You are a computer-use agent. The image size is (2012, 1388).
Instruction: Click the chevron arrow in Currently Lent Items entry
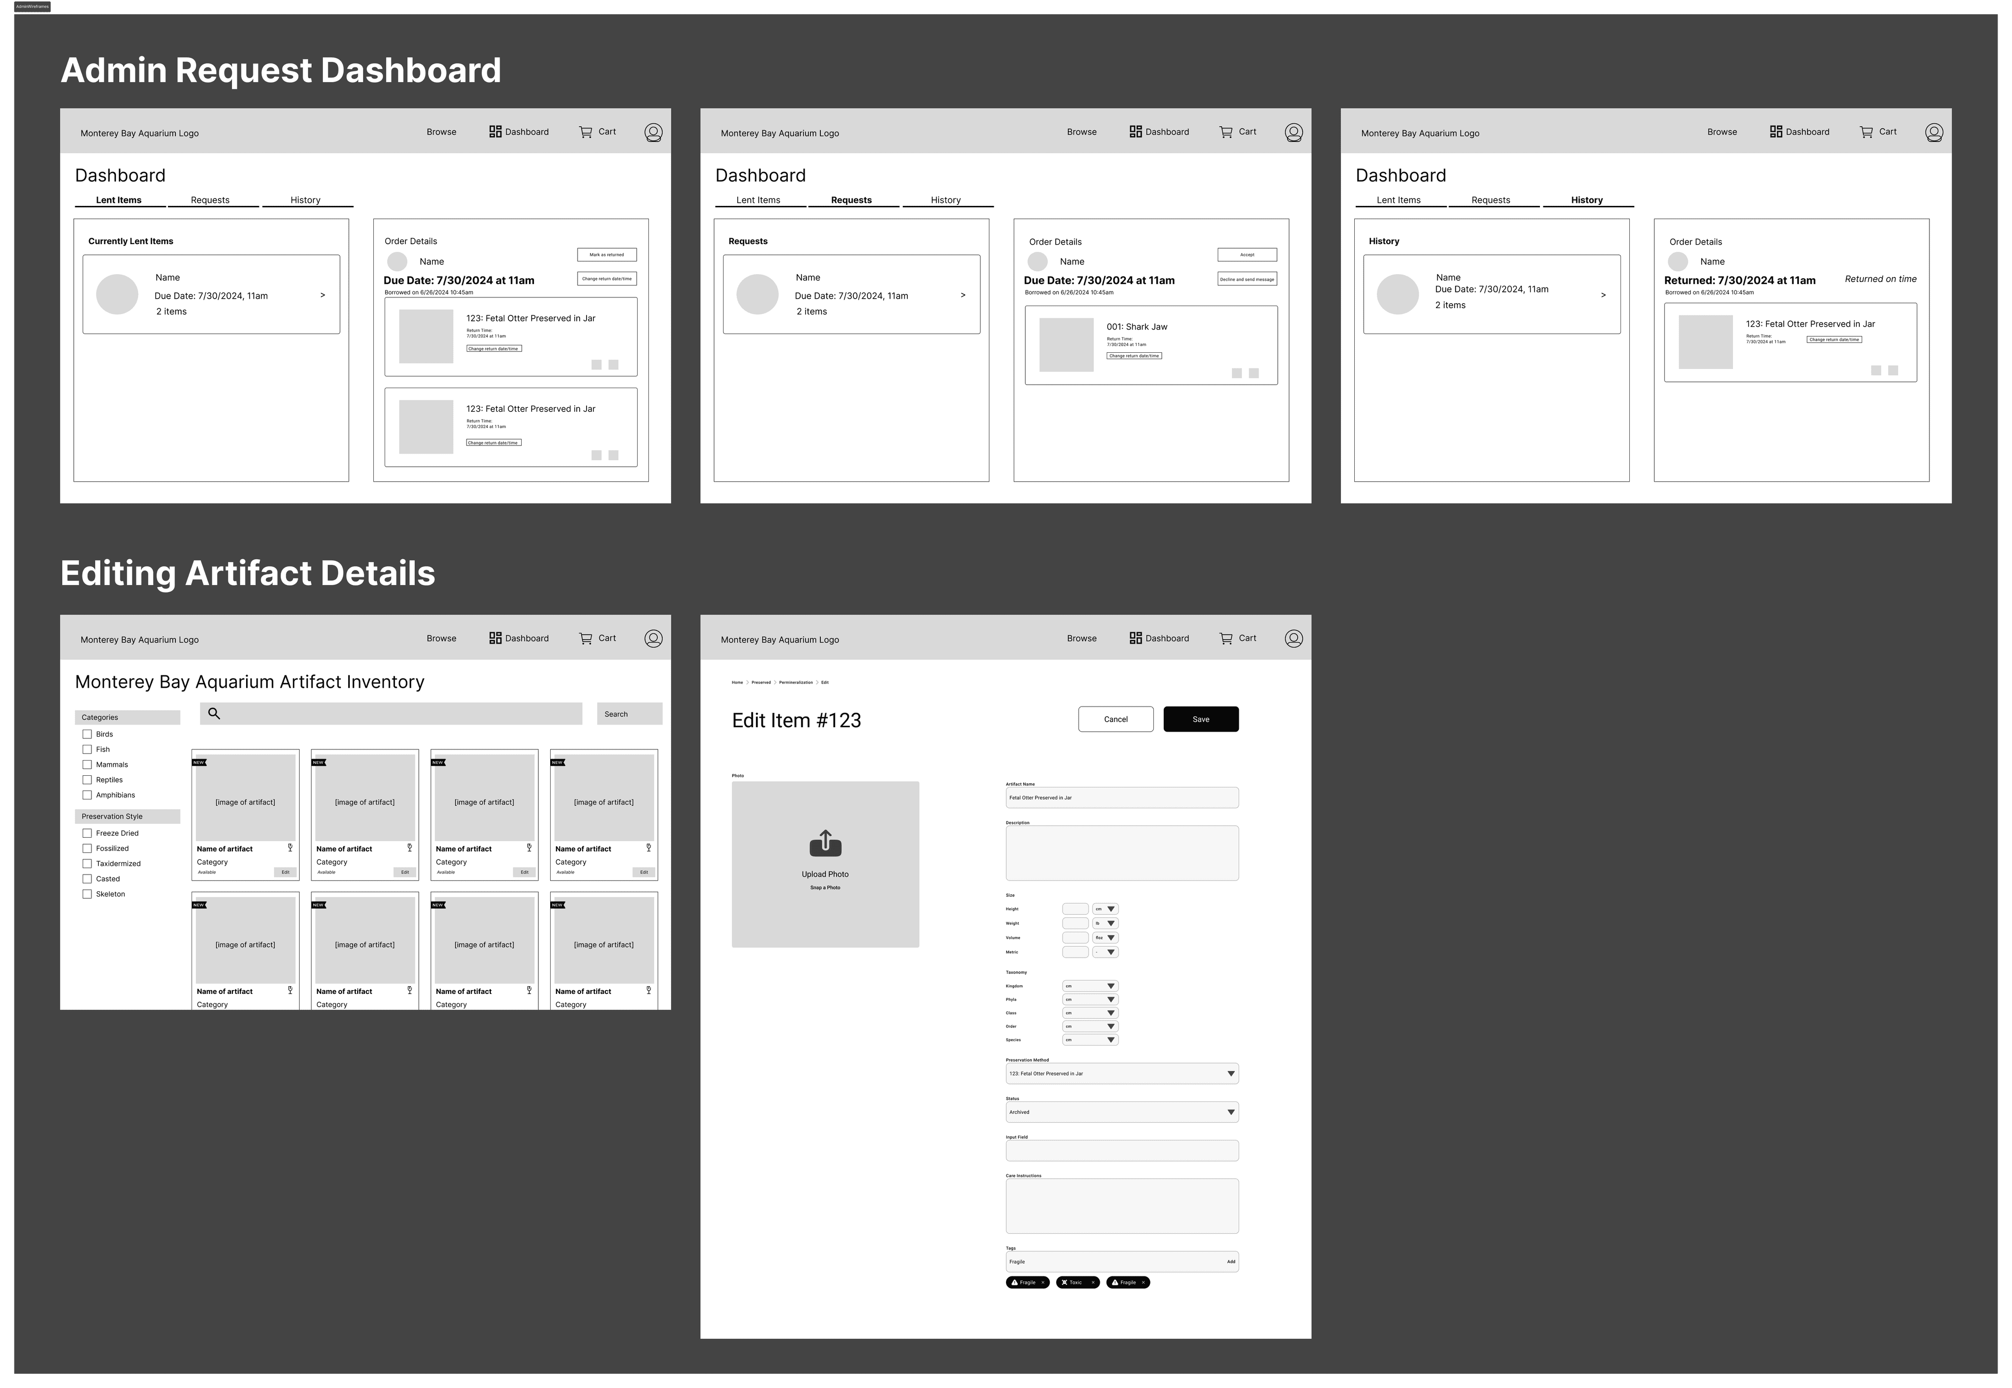tap(323, 295)
